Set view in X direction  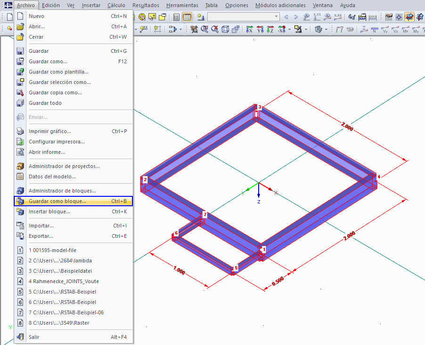[249, 29]
